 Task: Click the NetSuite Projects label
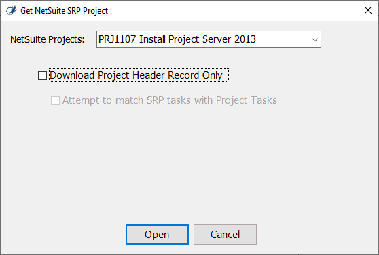pyautogui.click(x=48, y=39)
